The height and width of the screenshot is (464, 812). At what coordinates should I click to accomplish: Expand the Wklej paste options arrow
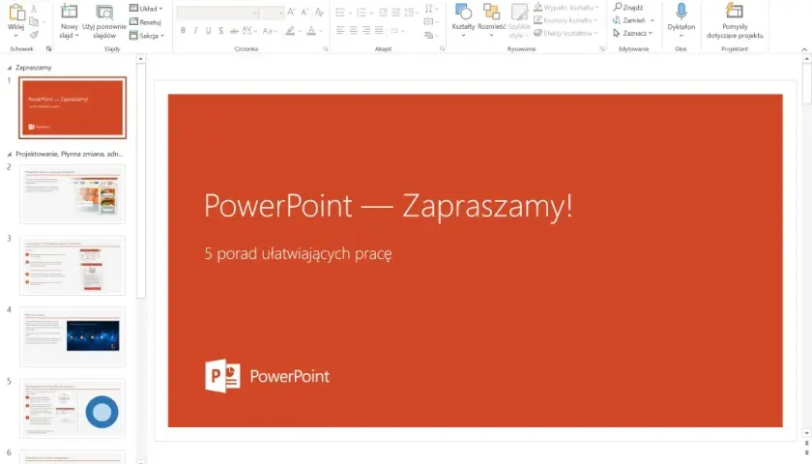tap(16, 36)
